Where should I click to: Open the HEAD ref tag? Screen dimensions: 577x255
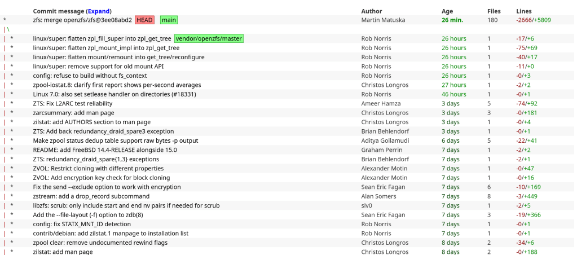tap(144, 20)
